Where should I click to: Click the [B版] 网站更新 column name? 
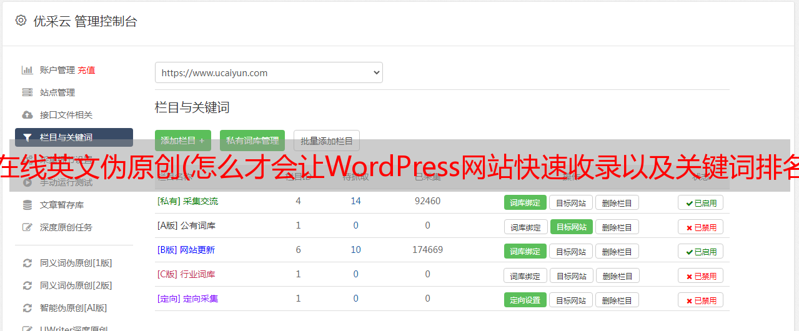tap(186, 250)
